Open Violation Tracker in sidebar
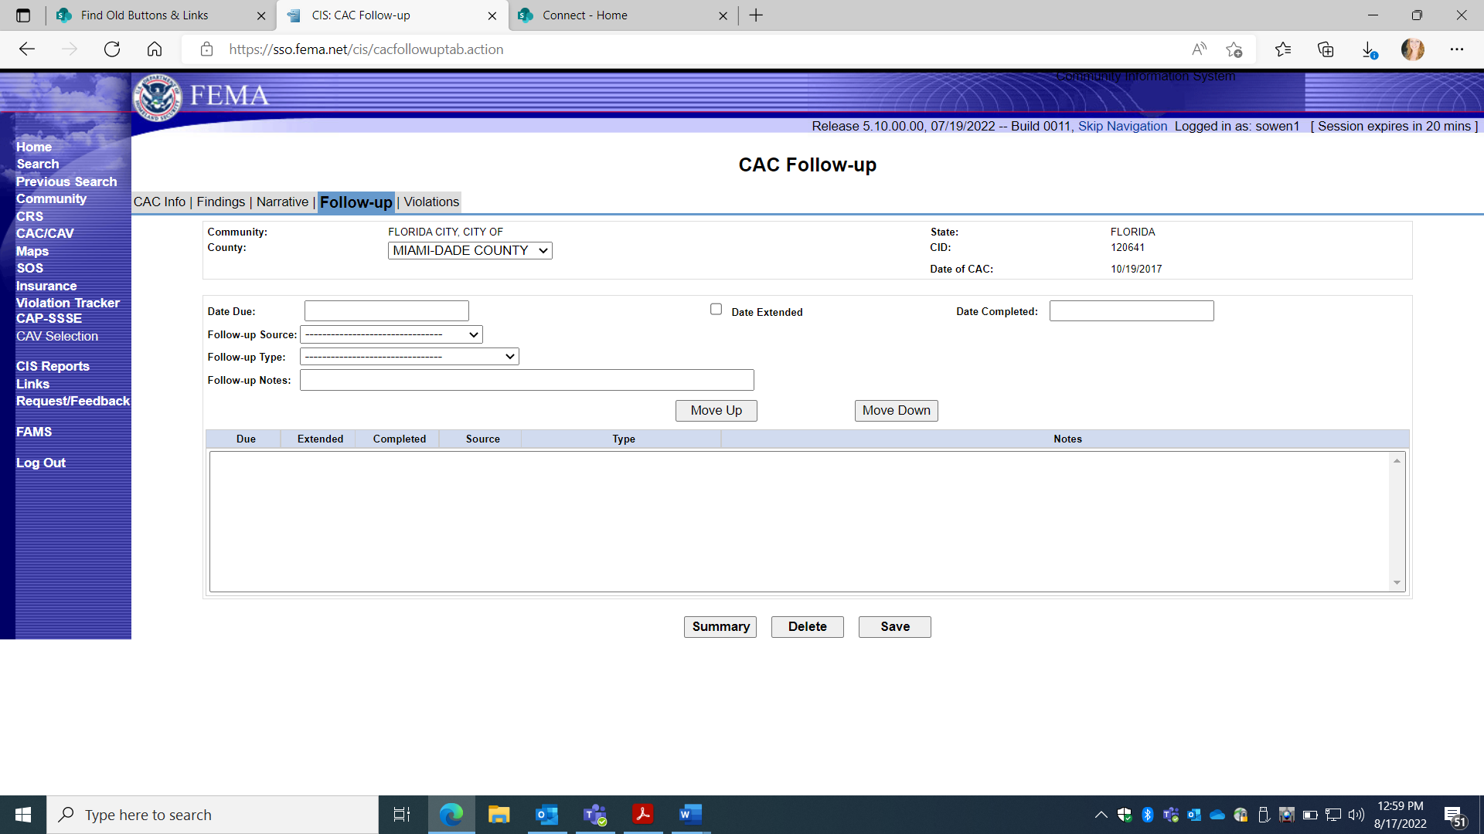1484x834 pixels. click(68, 303)
